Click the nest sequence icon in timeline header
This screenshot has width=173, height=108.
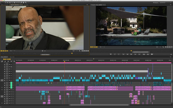2,61
